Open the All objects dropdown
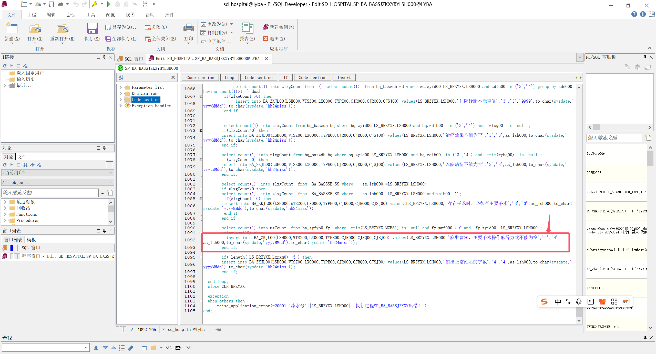Screen dimensions: 656x354 coord(110,182)
